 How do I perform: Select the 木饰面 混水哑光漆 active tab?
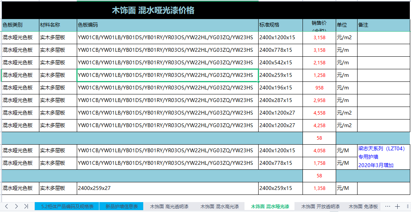coord(270,207)
